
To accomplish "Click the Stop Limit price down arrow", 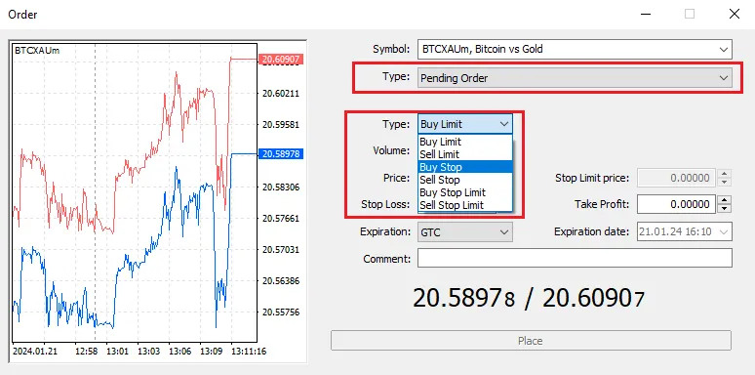I will (x=724, y=183).
